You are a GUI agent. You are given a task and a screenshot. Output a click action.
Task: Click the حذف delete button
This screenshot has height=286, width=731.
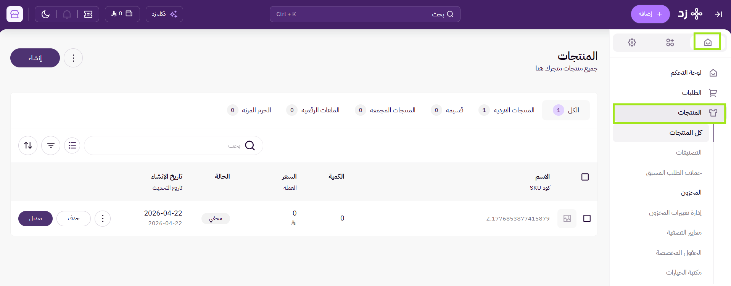[x=74, y=219]
